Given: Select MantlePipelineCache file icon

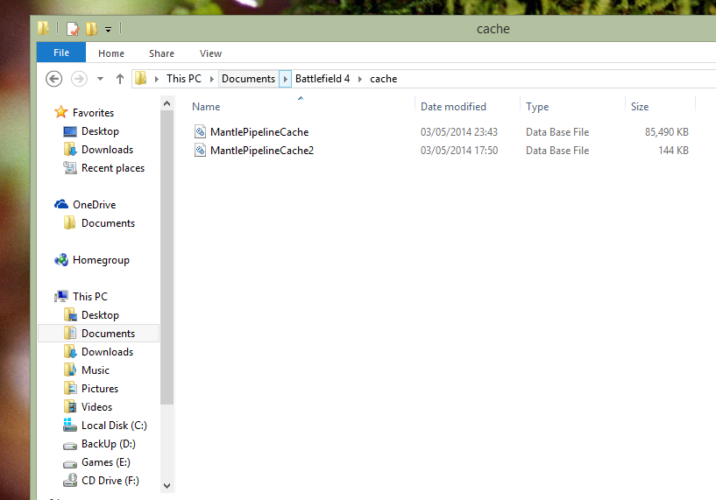Looking at the screenshot, I should click(200, 132).
